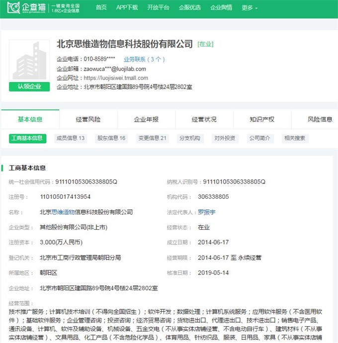Click 核准日期 value 2019-05-14
Viewport: 338px width, 343px height.
click(213, 273)
